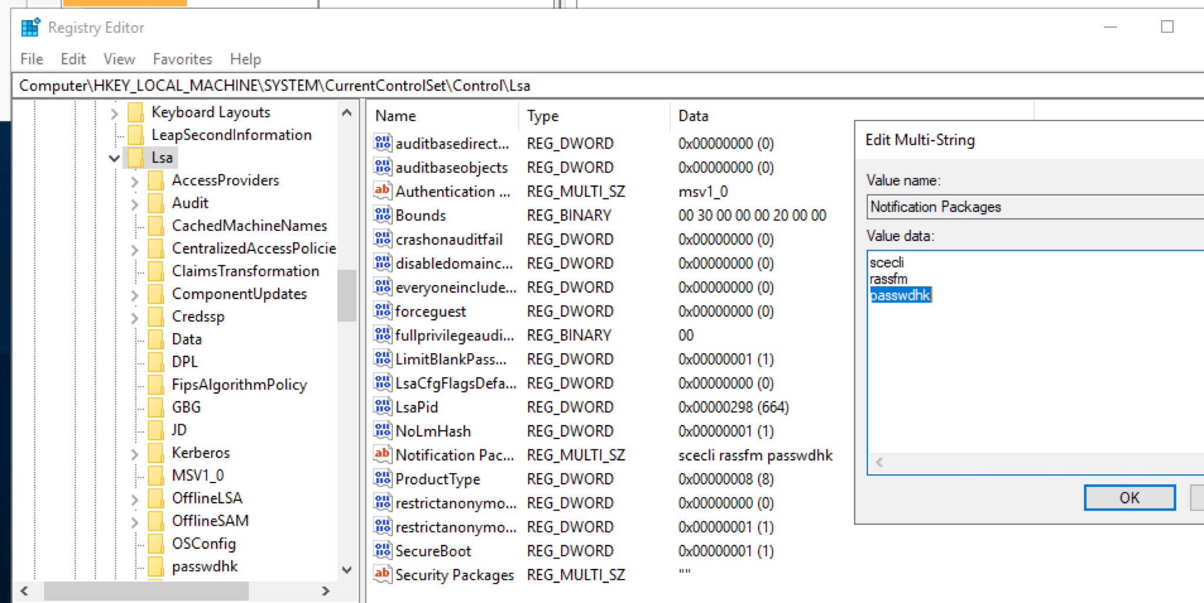Open the Edit menu
1204x603 pixels.
(73, 59)
